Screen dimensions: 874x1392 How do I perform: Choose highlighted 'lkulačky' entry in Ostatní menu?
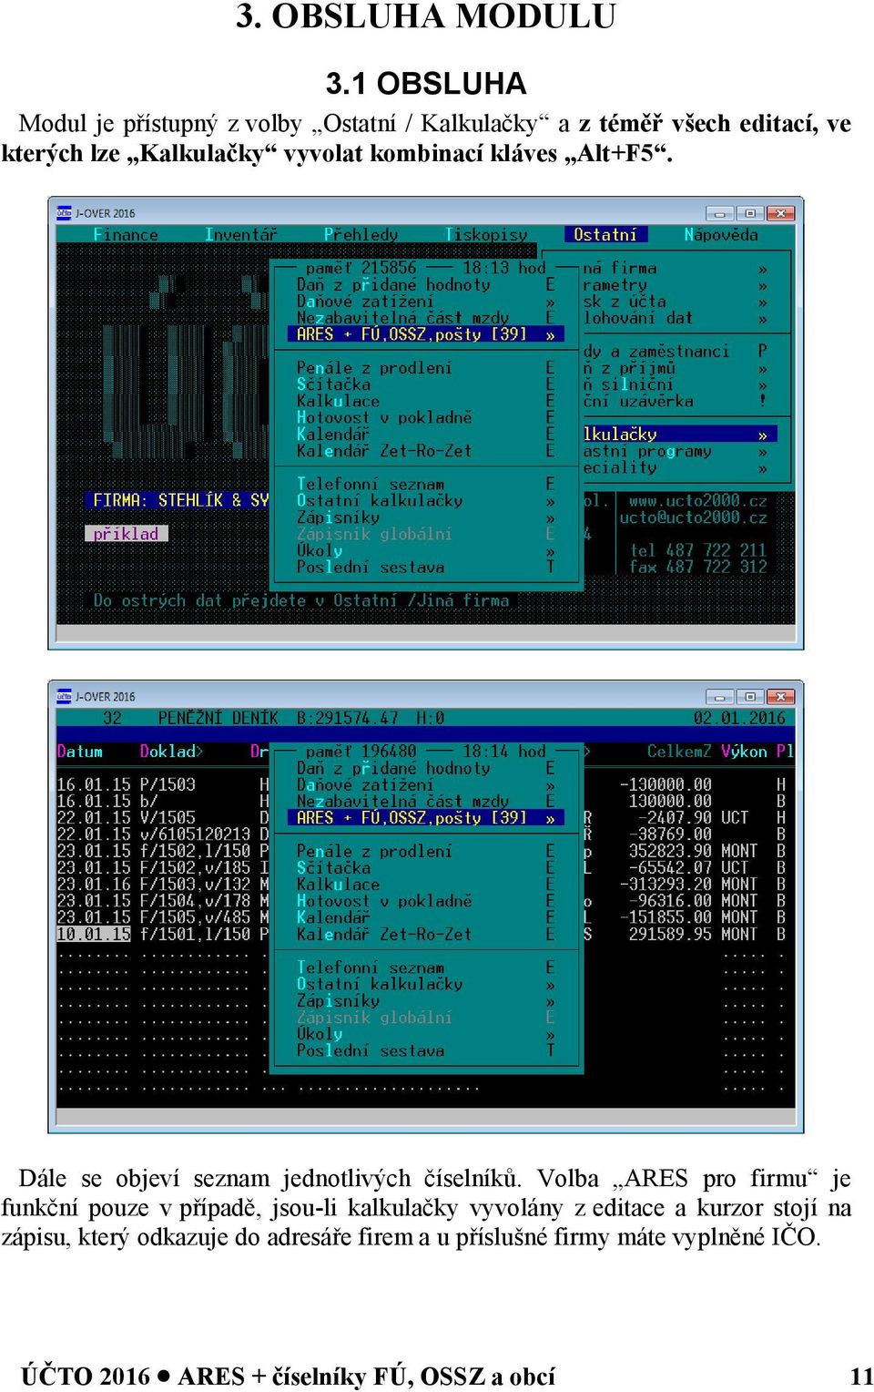pyautogui.click(x=680, y=435)
